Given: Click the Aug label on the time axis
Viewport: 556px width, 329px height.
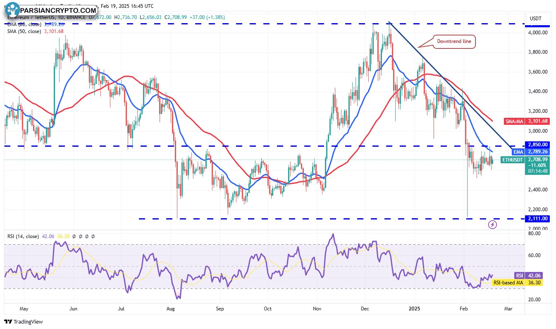Looking at the screenshot, I should click(x=171, y=309).
